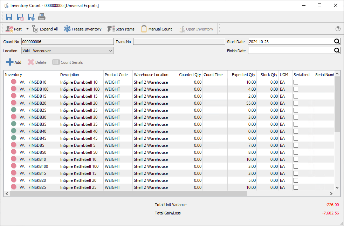
Task: Start Scan Items with the scanner icon
Action: 121,29
